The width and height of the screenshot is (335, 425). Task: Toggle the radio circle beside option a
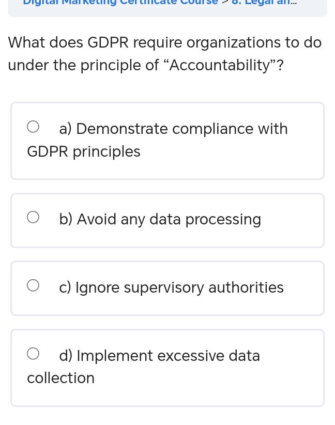point(33,126)
